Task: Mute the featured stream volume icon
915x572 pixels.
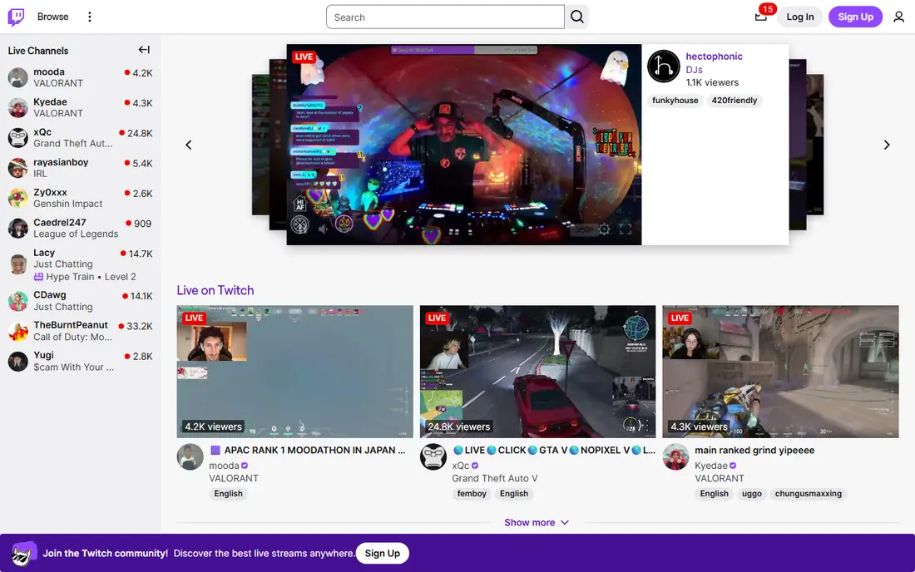Action: pos(324,229)
